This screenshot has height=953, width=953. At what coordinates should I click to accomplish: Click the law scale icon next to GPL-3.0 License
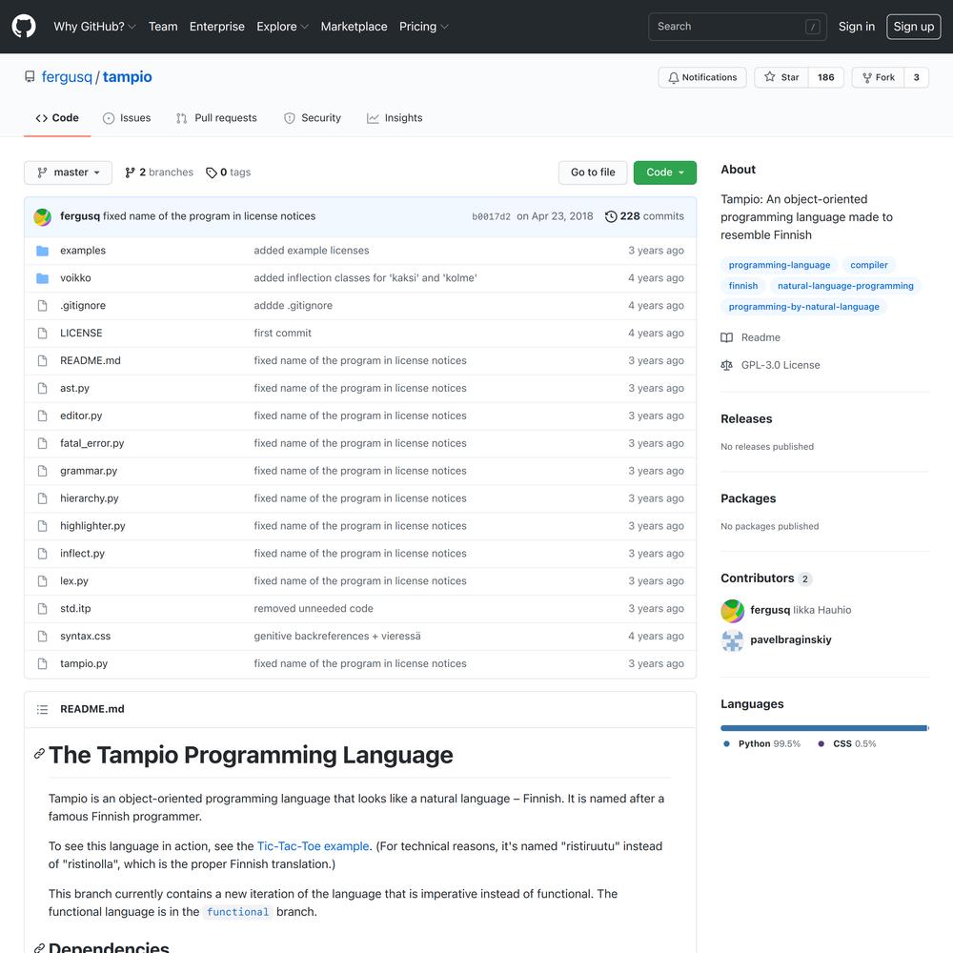click(x=726, y=365)
